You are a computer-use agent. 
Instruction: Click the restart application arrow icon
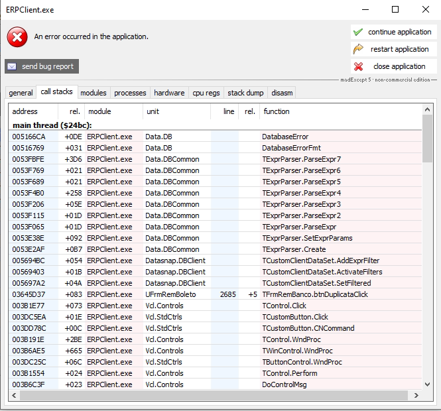359,49
